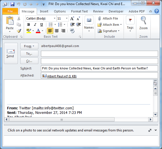Toggle Underline formatting

point(41,25)
